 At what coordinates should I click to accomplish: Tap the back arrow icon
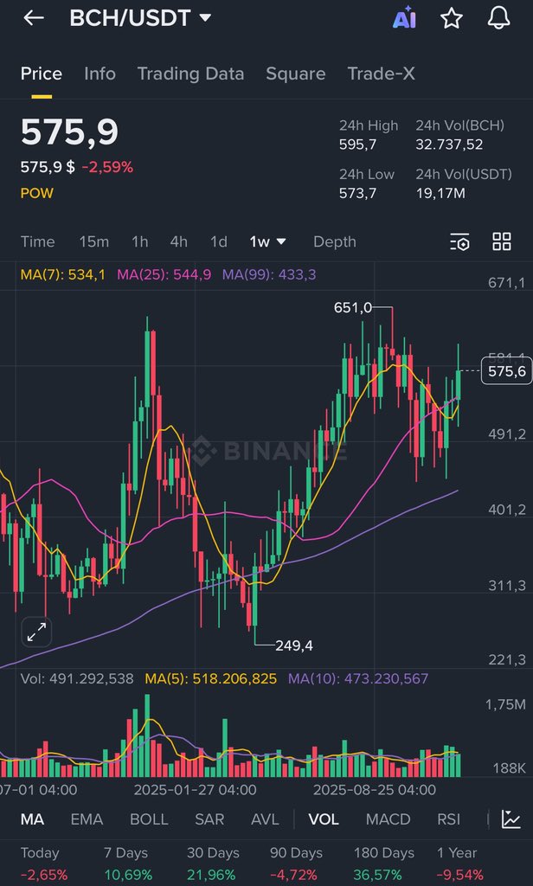click(x=34, y=18)
